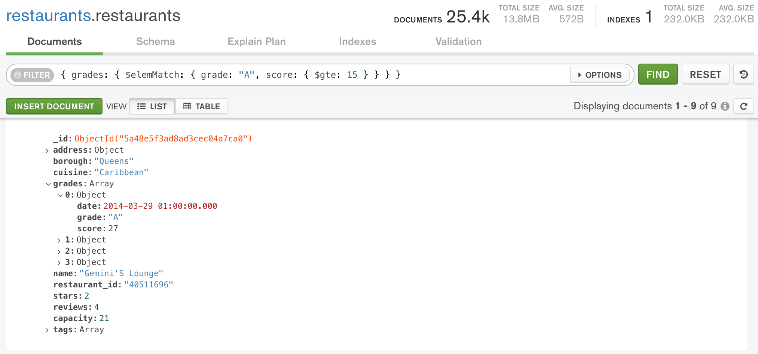Expand grades item 3 Object
The height and width of the screenshot is (354, 758).
(x=59, y=263)
